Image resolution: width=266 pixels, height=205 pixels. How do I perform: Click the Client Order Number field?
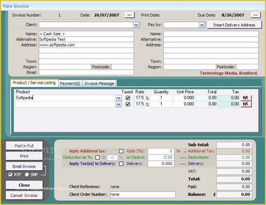coord(143,194)
